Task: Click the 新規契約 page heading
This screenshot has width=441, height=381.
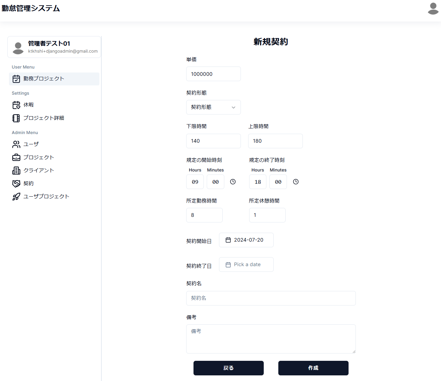Action: click(x=271, y=42)
